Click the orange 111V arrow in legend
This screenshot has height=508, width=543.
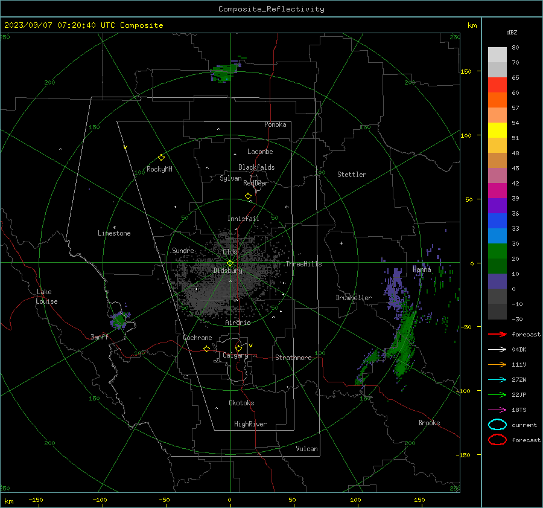tap(497, 364)
